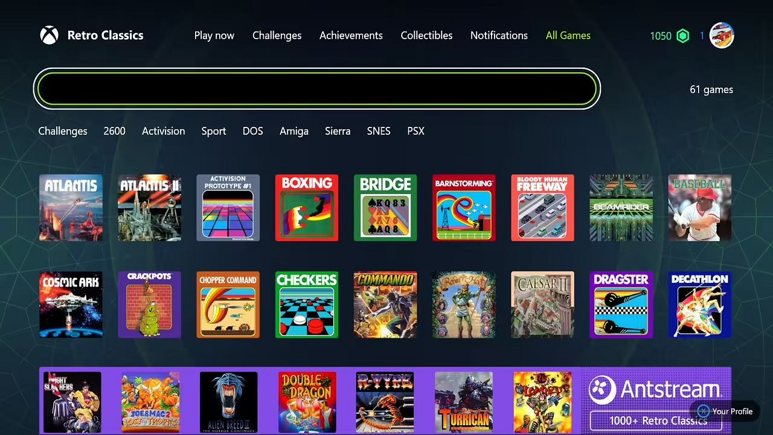
Task: Filter games by Activision category
Action: click(163, 131)
